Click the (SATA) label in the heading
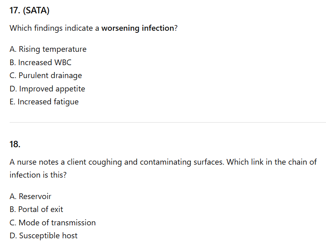This screenshot has height=248, width=326. point(36,11)
